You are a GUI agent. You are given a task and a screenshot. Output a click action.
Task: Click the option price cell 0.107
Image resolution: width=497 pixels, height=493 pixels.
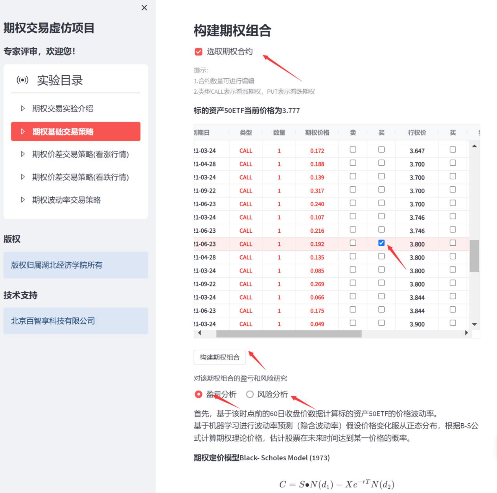(317, 217)
